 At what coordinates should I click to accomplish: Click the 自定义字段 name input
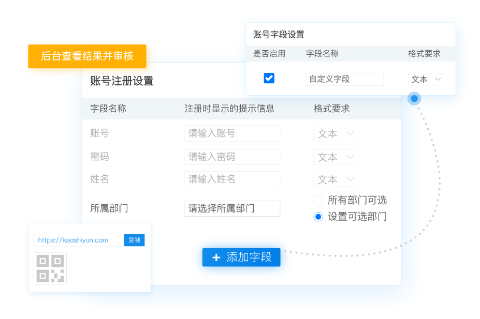pyautogui.click(x=344, y=79)
